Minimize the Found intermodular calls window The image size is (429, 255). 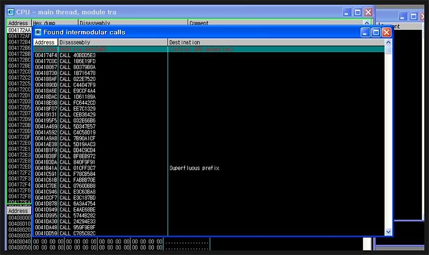pyautogui.click(x=365, y=33)
